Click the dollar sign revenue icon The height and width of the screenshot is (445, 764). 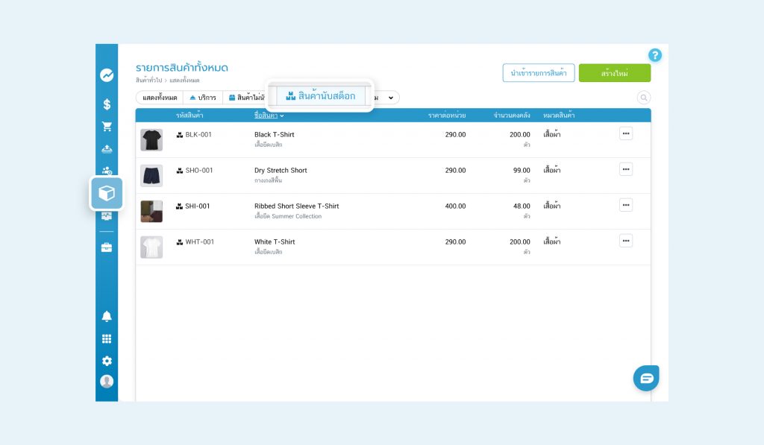(x=107, y=104)
